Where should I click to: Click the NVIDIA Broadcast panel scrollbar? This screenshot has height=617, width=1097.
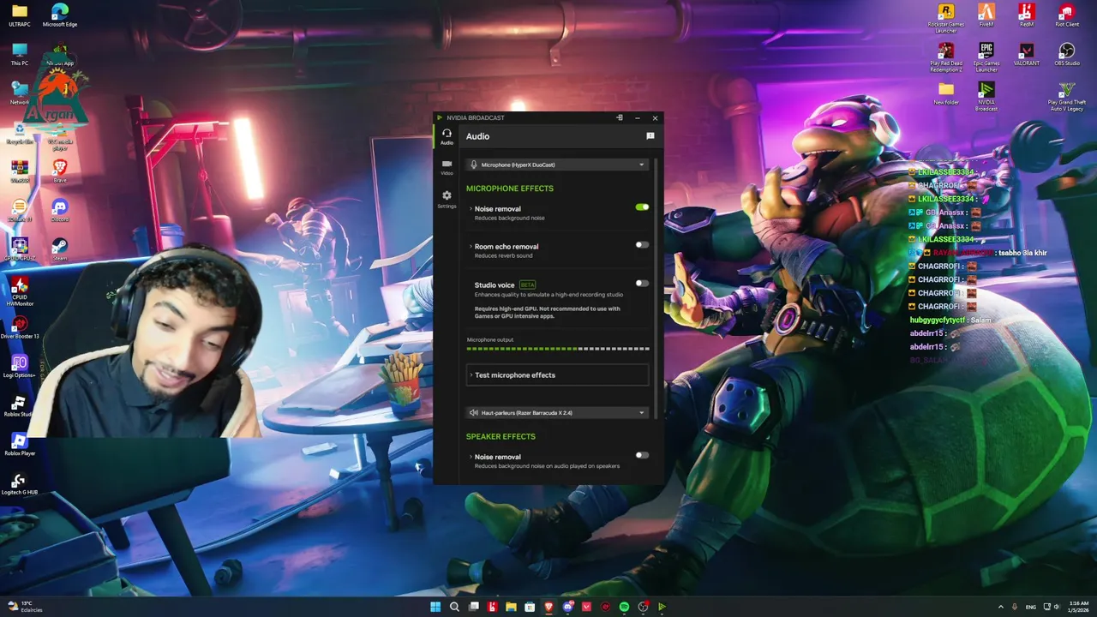tap(657, 287)
